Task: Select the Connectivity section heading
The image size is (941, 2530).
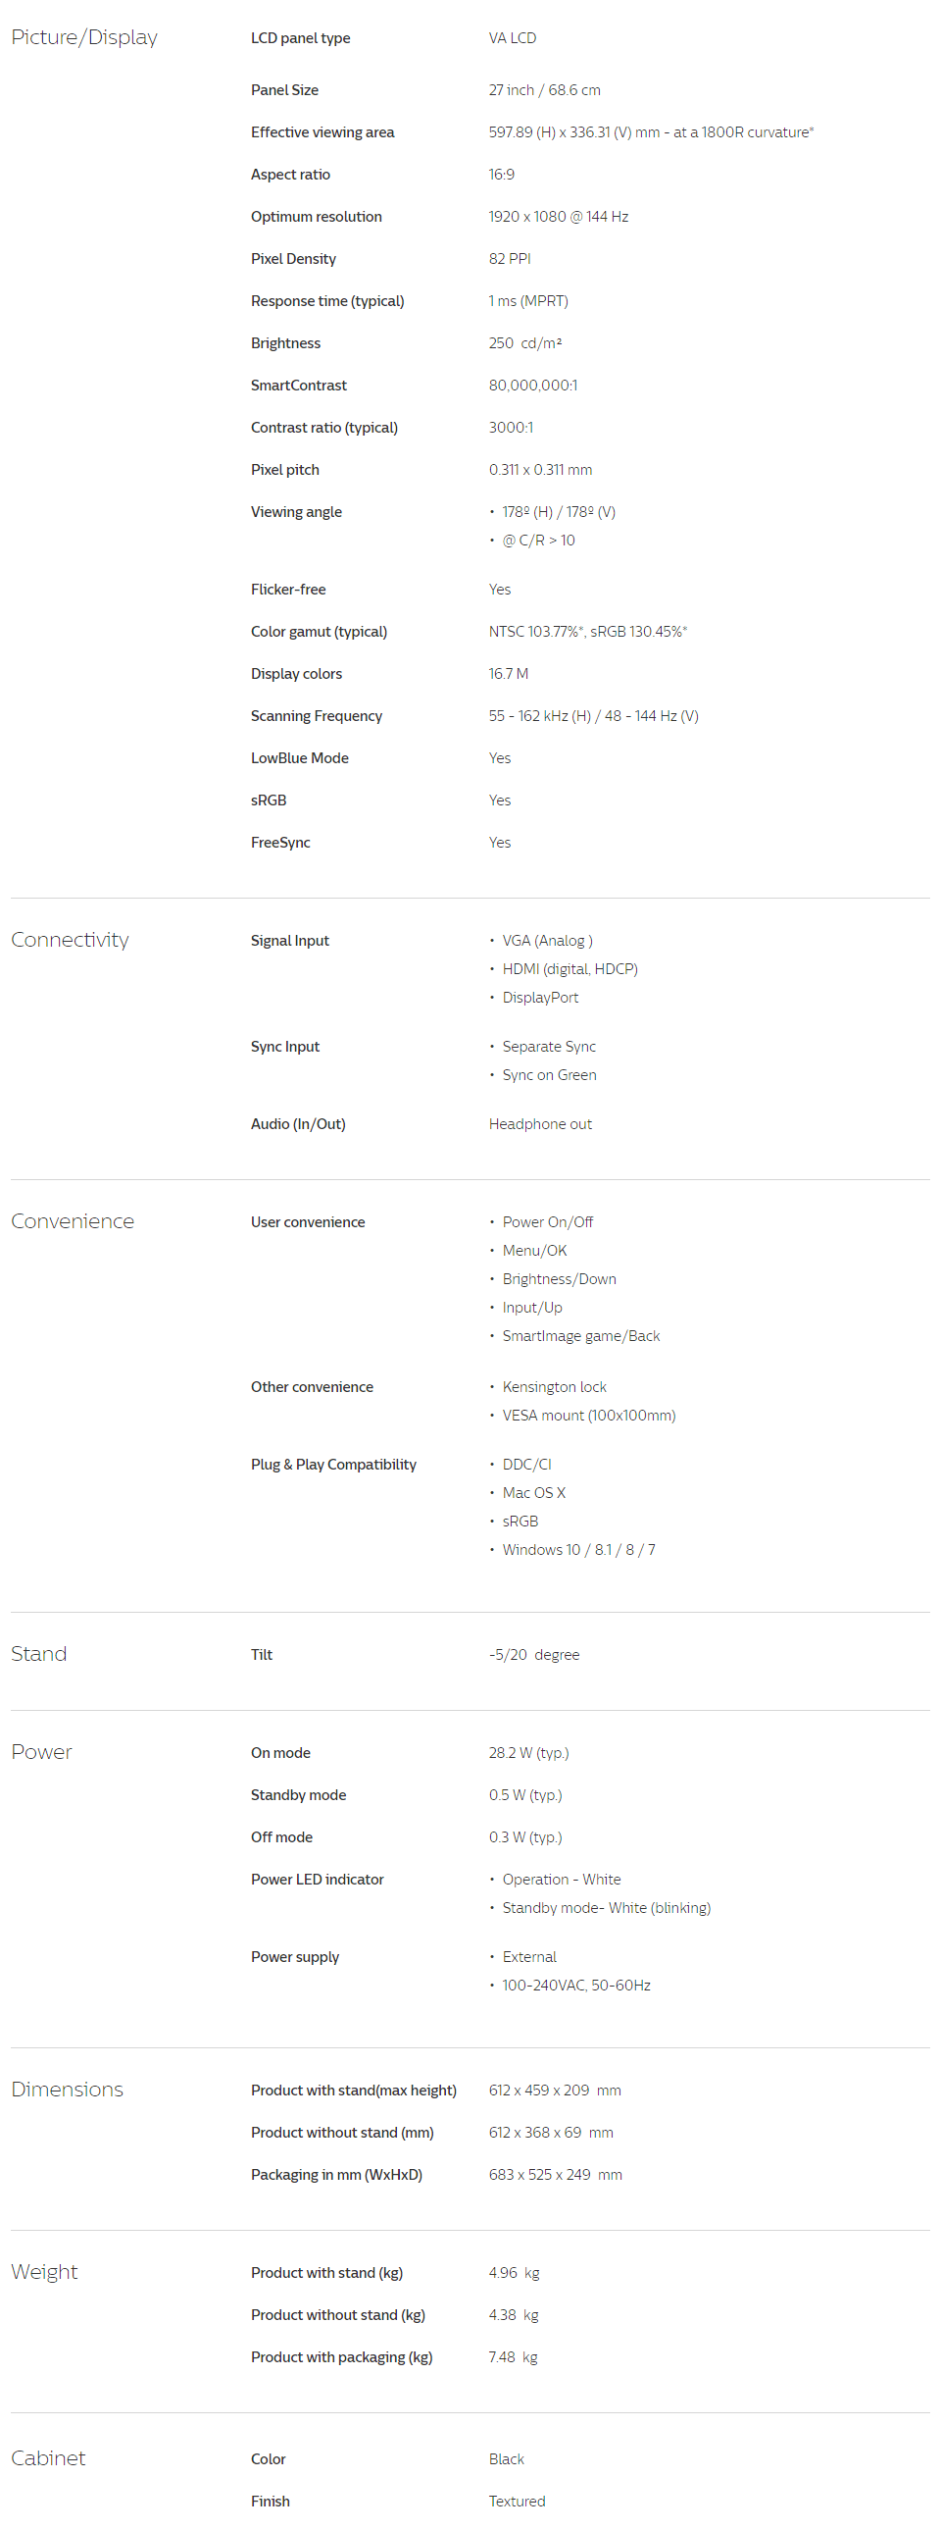Action: 70,940
